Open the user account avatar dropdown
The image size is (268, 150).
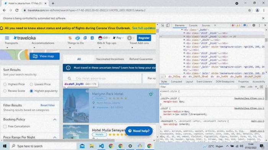click(x=131, y=38)
